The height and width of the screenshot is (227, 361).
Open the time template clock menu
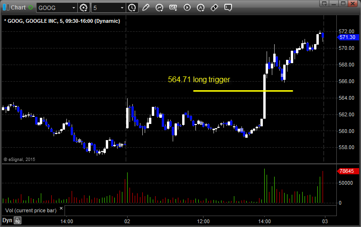pos(132,8)
